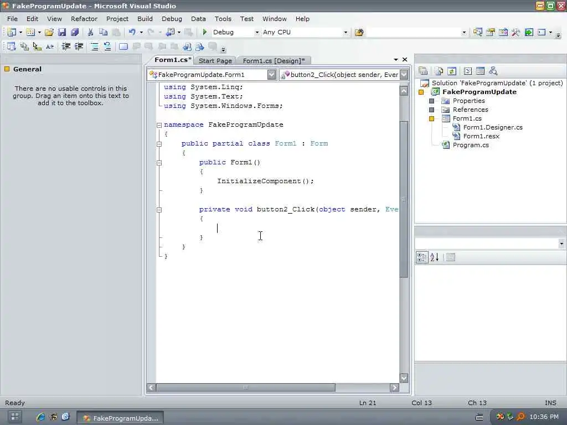Open the Any CPU platform dropdown
567x425 pixels.
tap(346, 33)
